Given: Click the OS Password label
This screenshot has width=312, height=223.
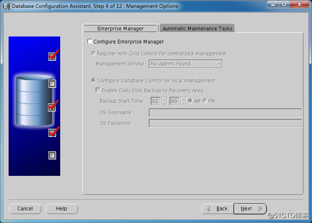Looking at the screenshot, I should [115, 123].
